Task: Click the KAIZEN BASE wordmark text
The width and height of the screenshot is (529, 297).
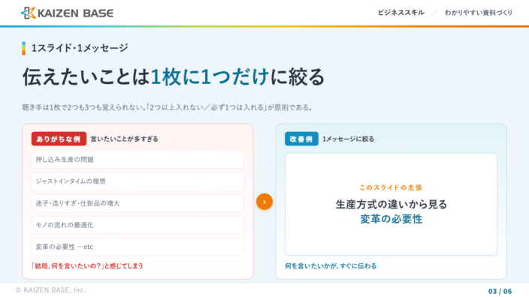Action: click(x=76, y=13)
